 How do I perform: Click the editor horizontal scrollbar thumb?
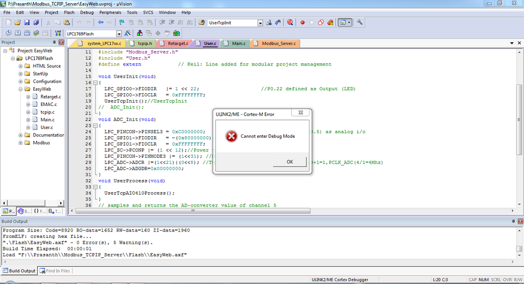point(193,211)
